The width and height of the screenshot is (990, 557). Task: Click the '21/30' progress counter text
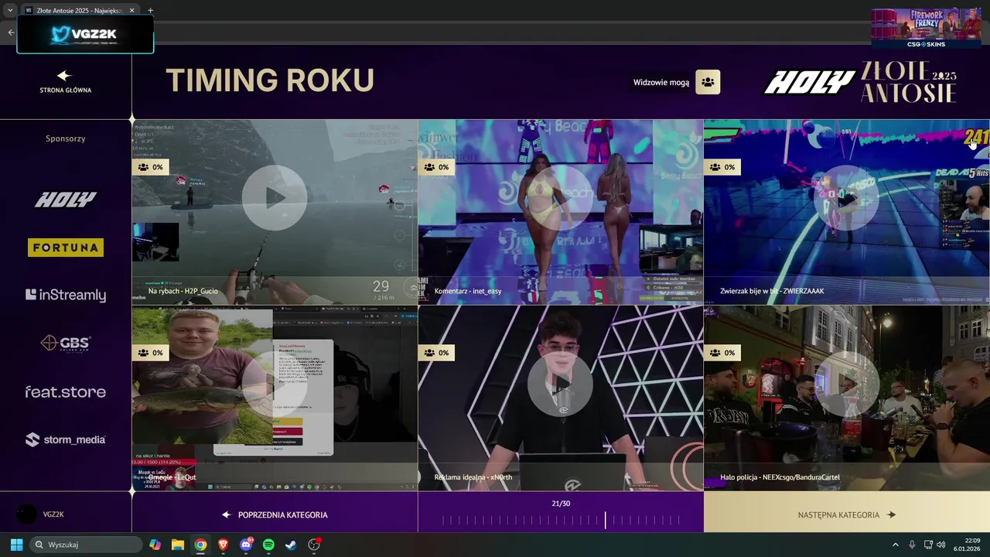pyautogui.click(x=561, y=504)
